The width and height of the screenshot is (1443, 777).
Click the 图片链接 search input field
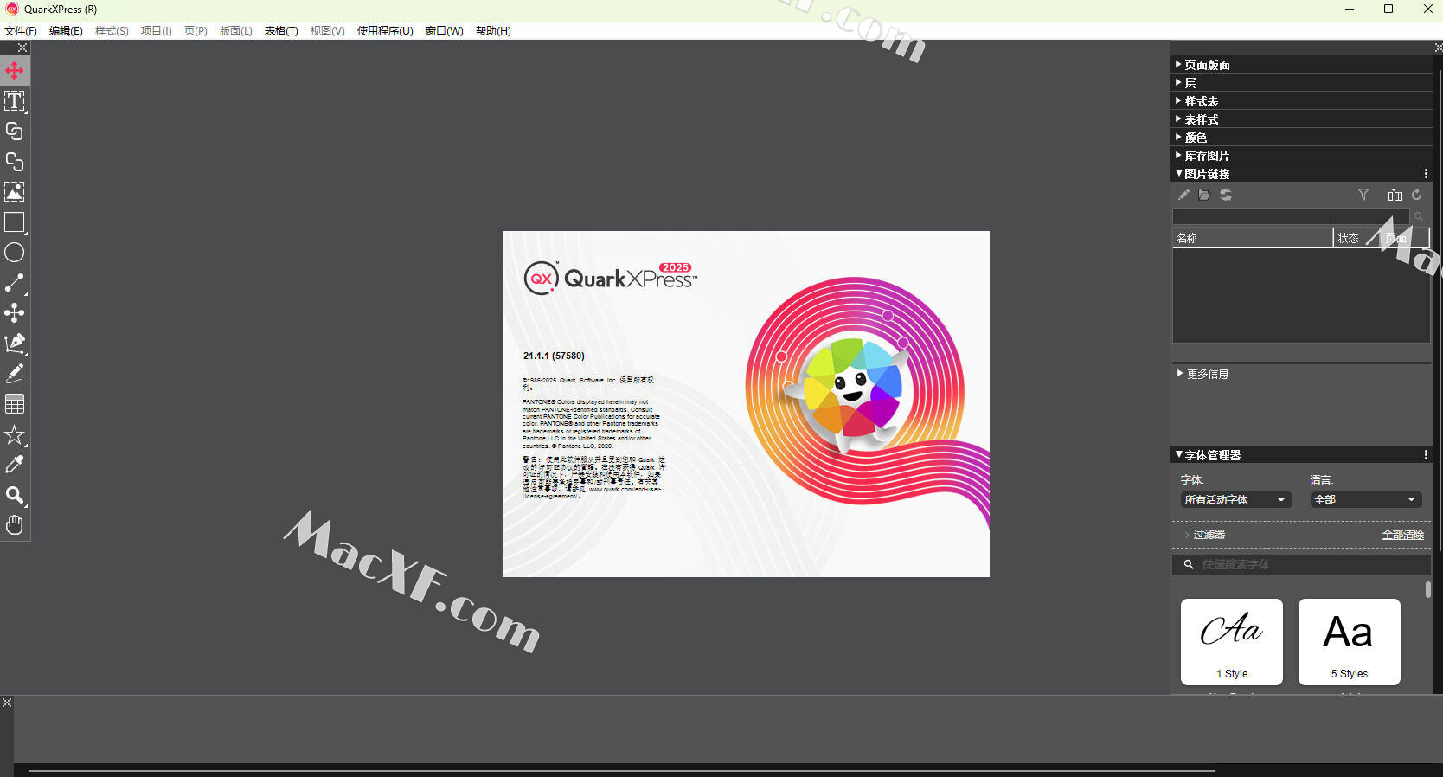click(1291, 216)
